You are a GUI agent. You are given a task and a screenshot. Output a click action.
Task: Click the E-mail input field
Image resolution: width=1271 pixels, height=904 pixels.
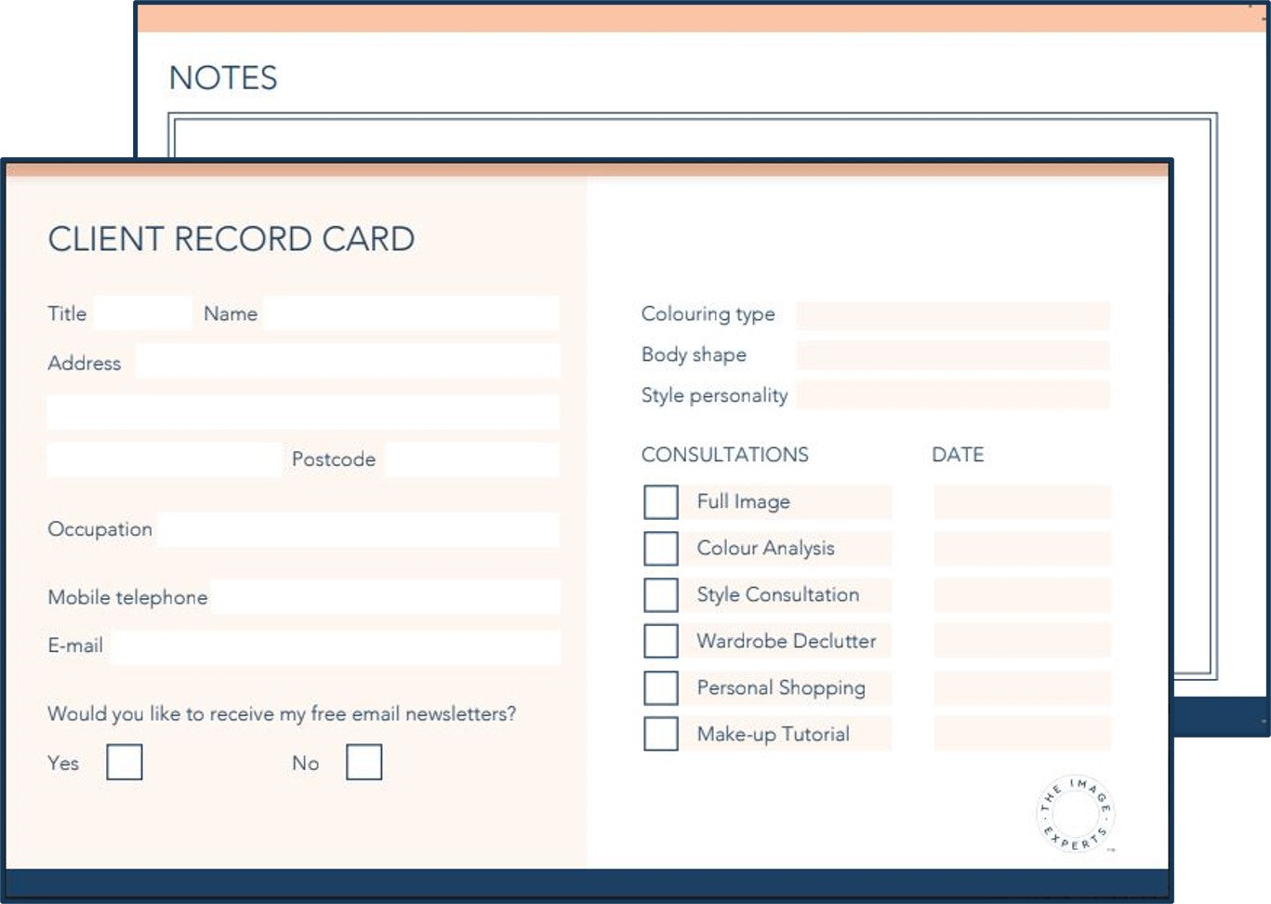point(335,645)
